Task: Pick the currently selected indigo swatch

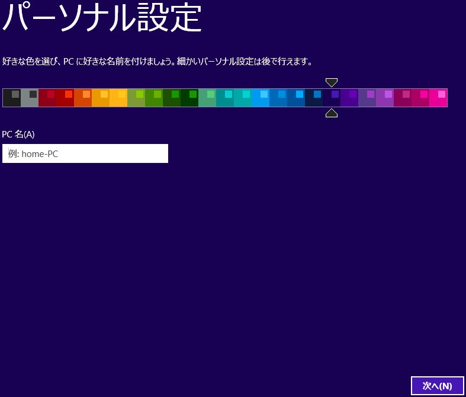Action: (x=332, y=98)
